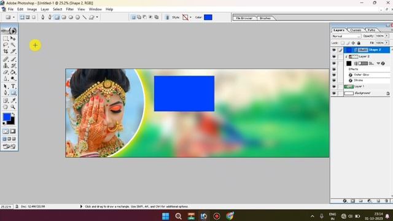Viewport: 393px width, 221px height.
Task: Select the Type tool
Action: (x=13, y=87)
